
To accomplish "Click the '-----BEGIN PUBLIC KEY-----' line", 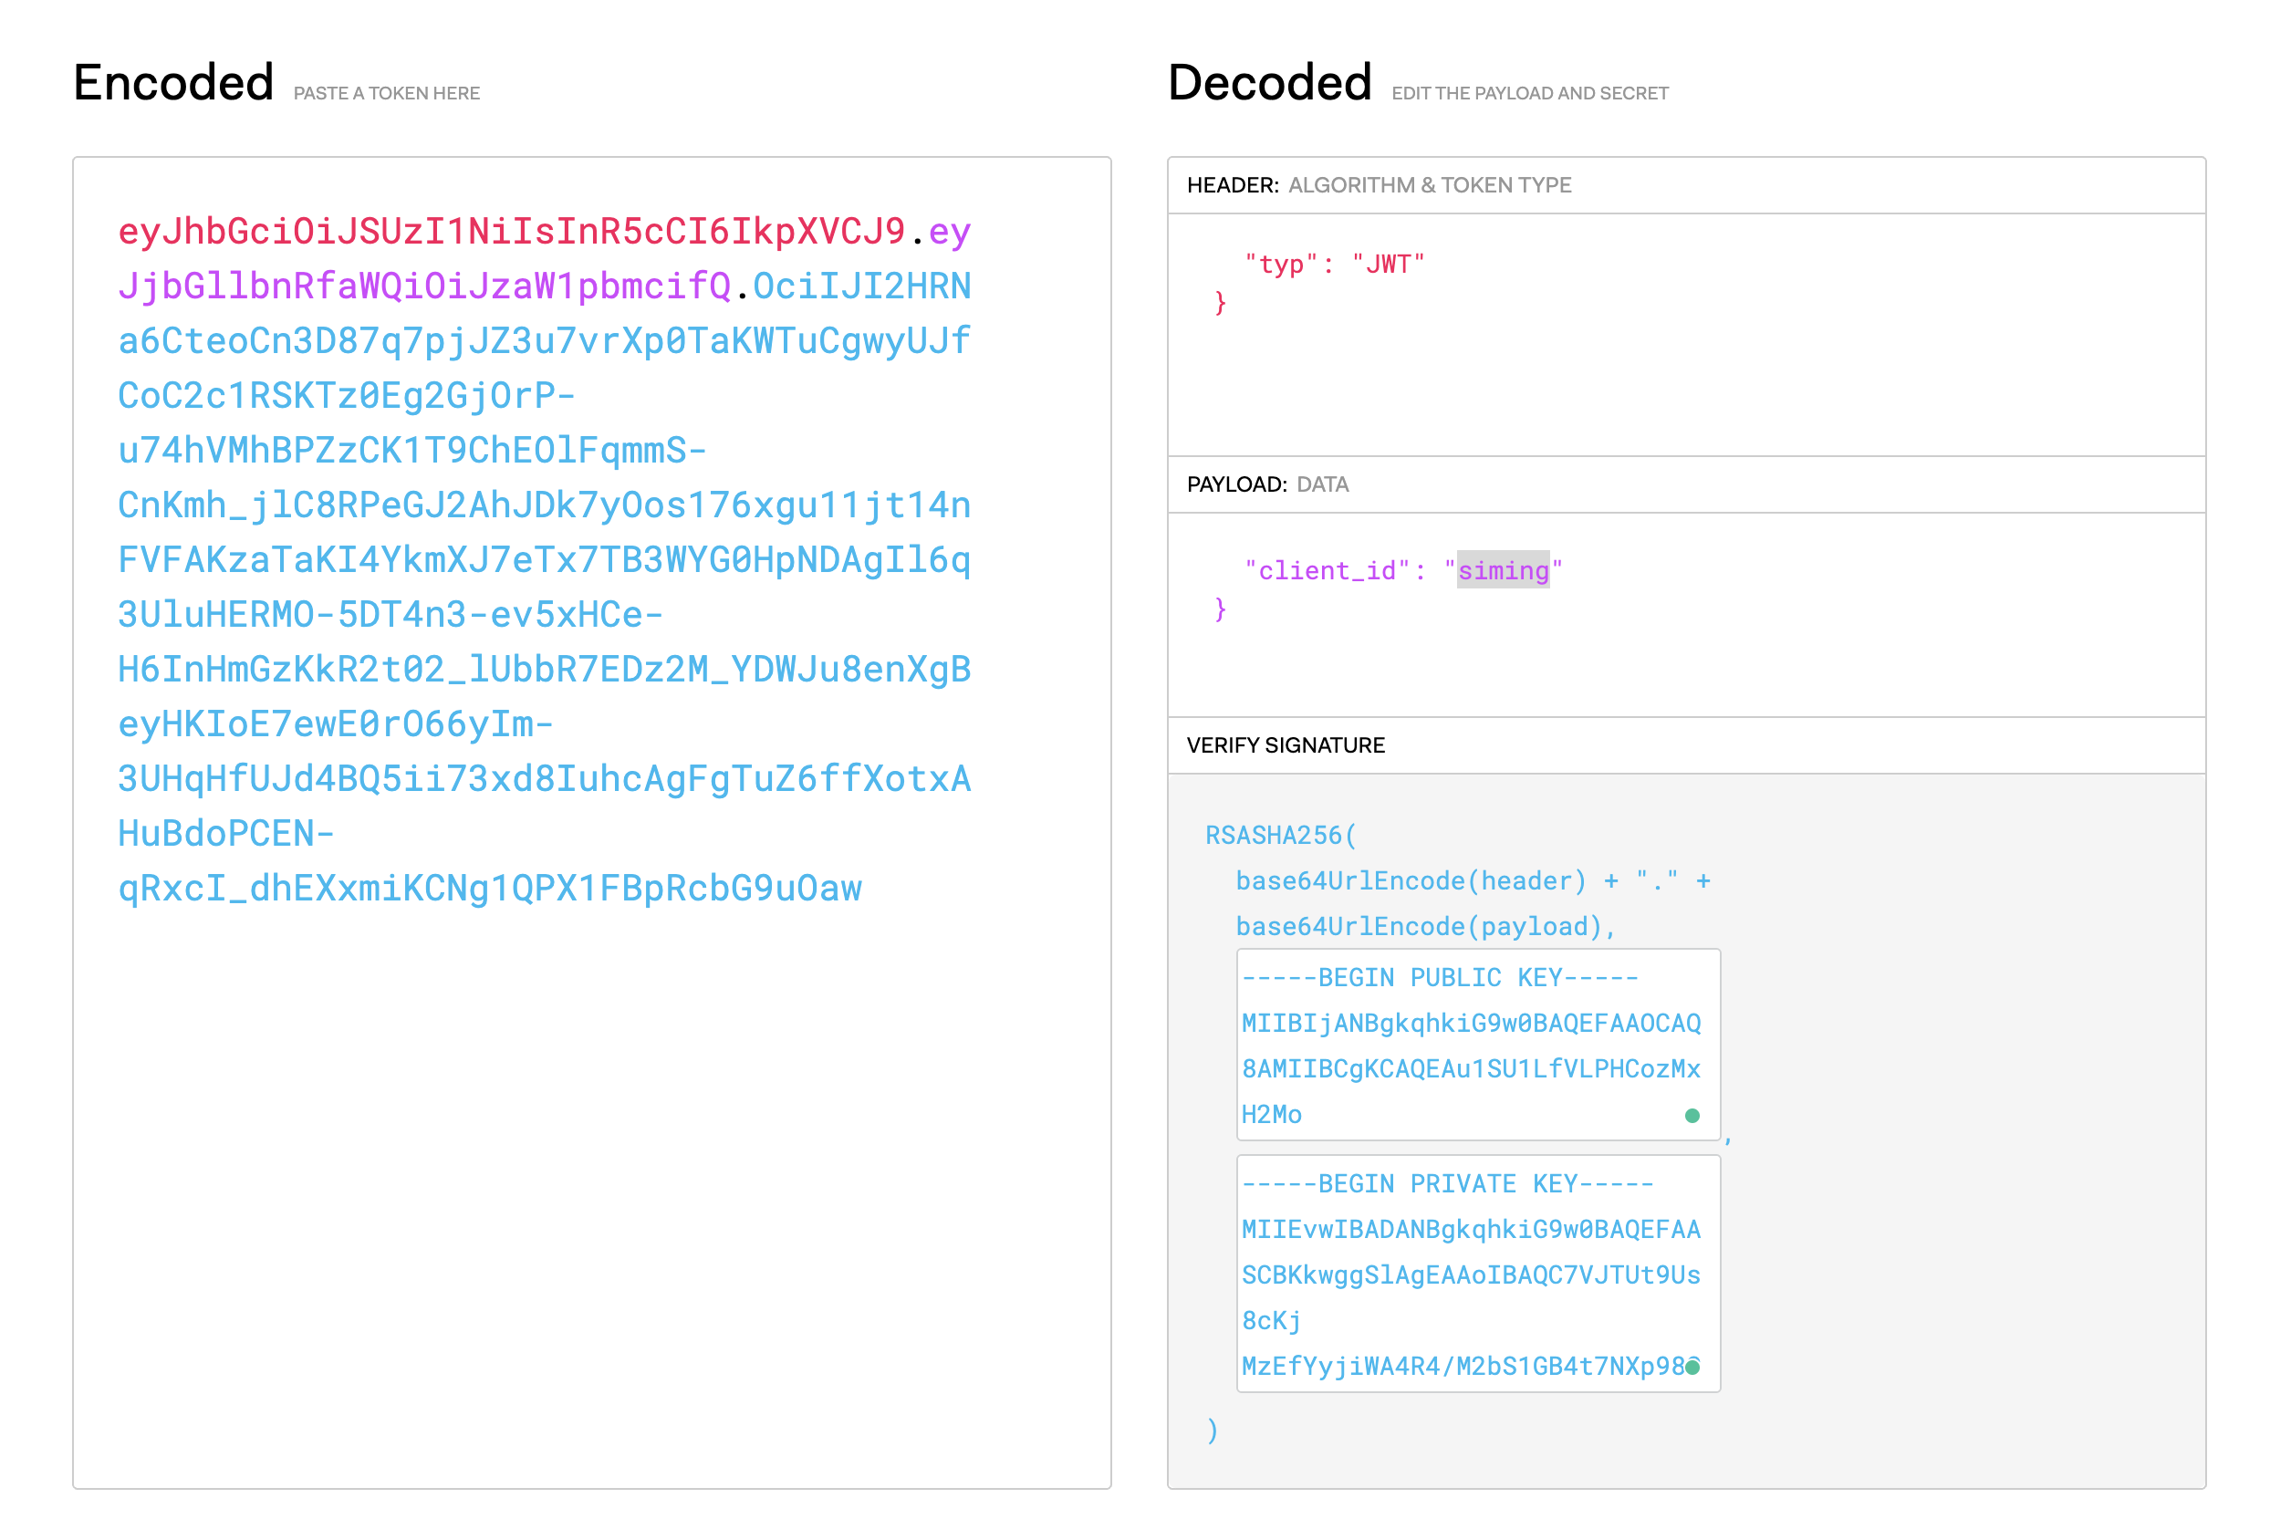I will click(1440, 977).
